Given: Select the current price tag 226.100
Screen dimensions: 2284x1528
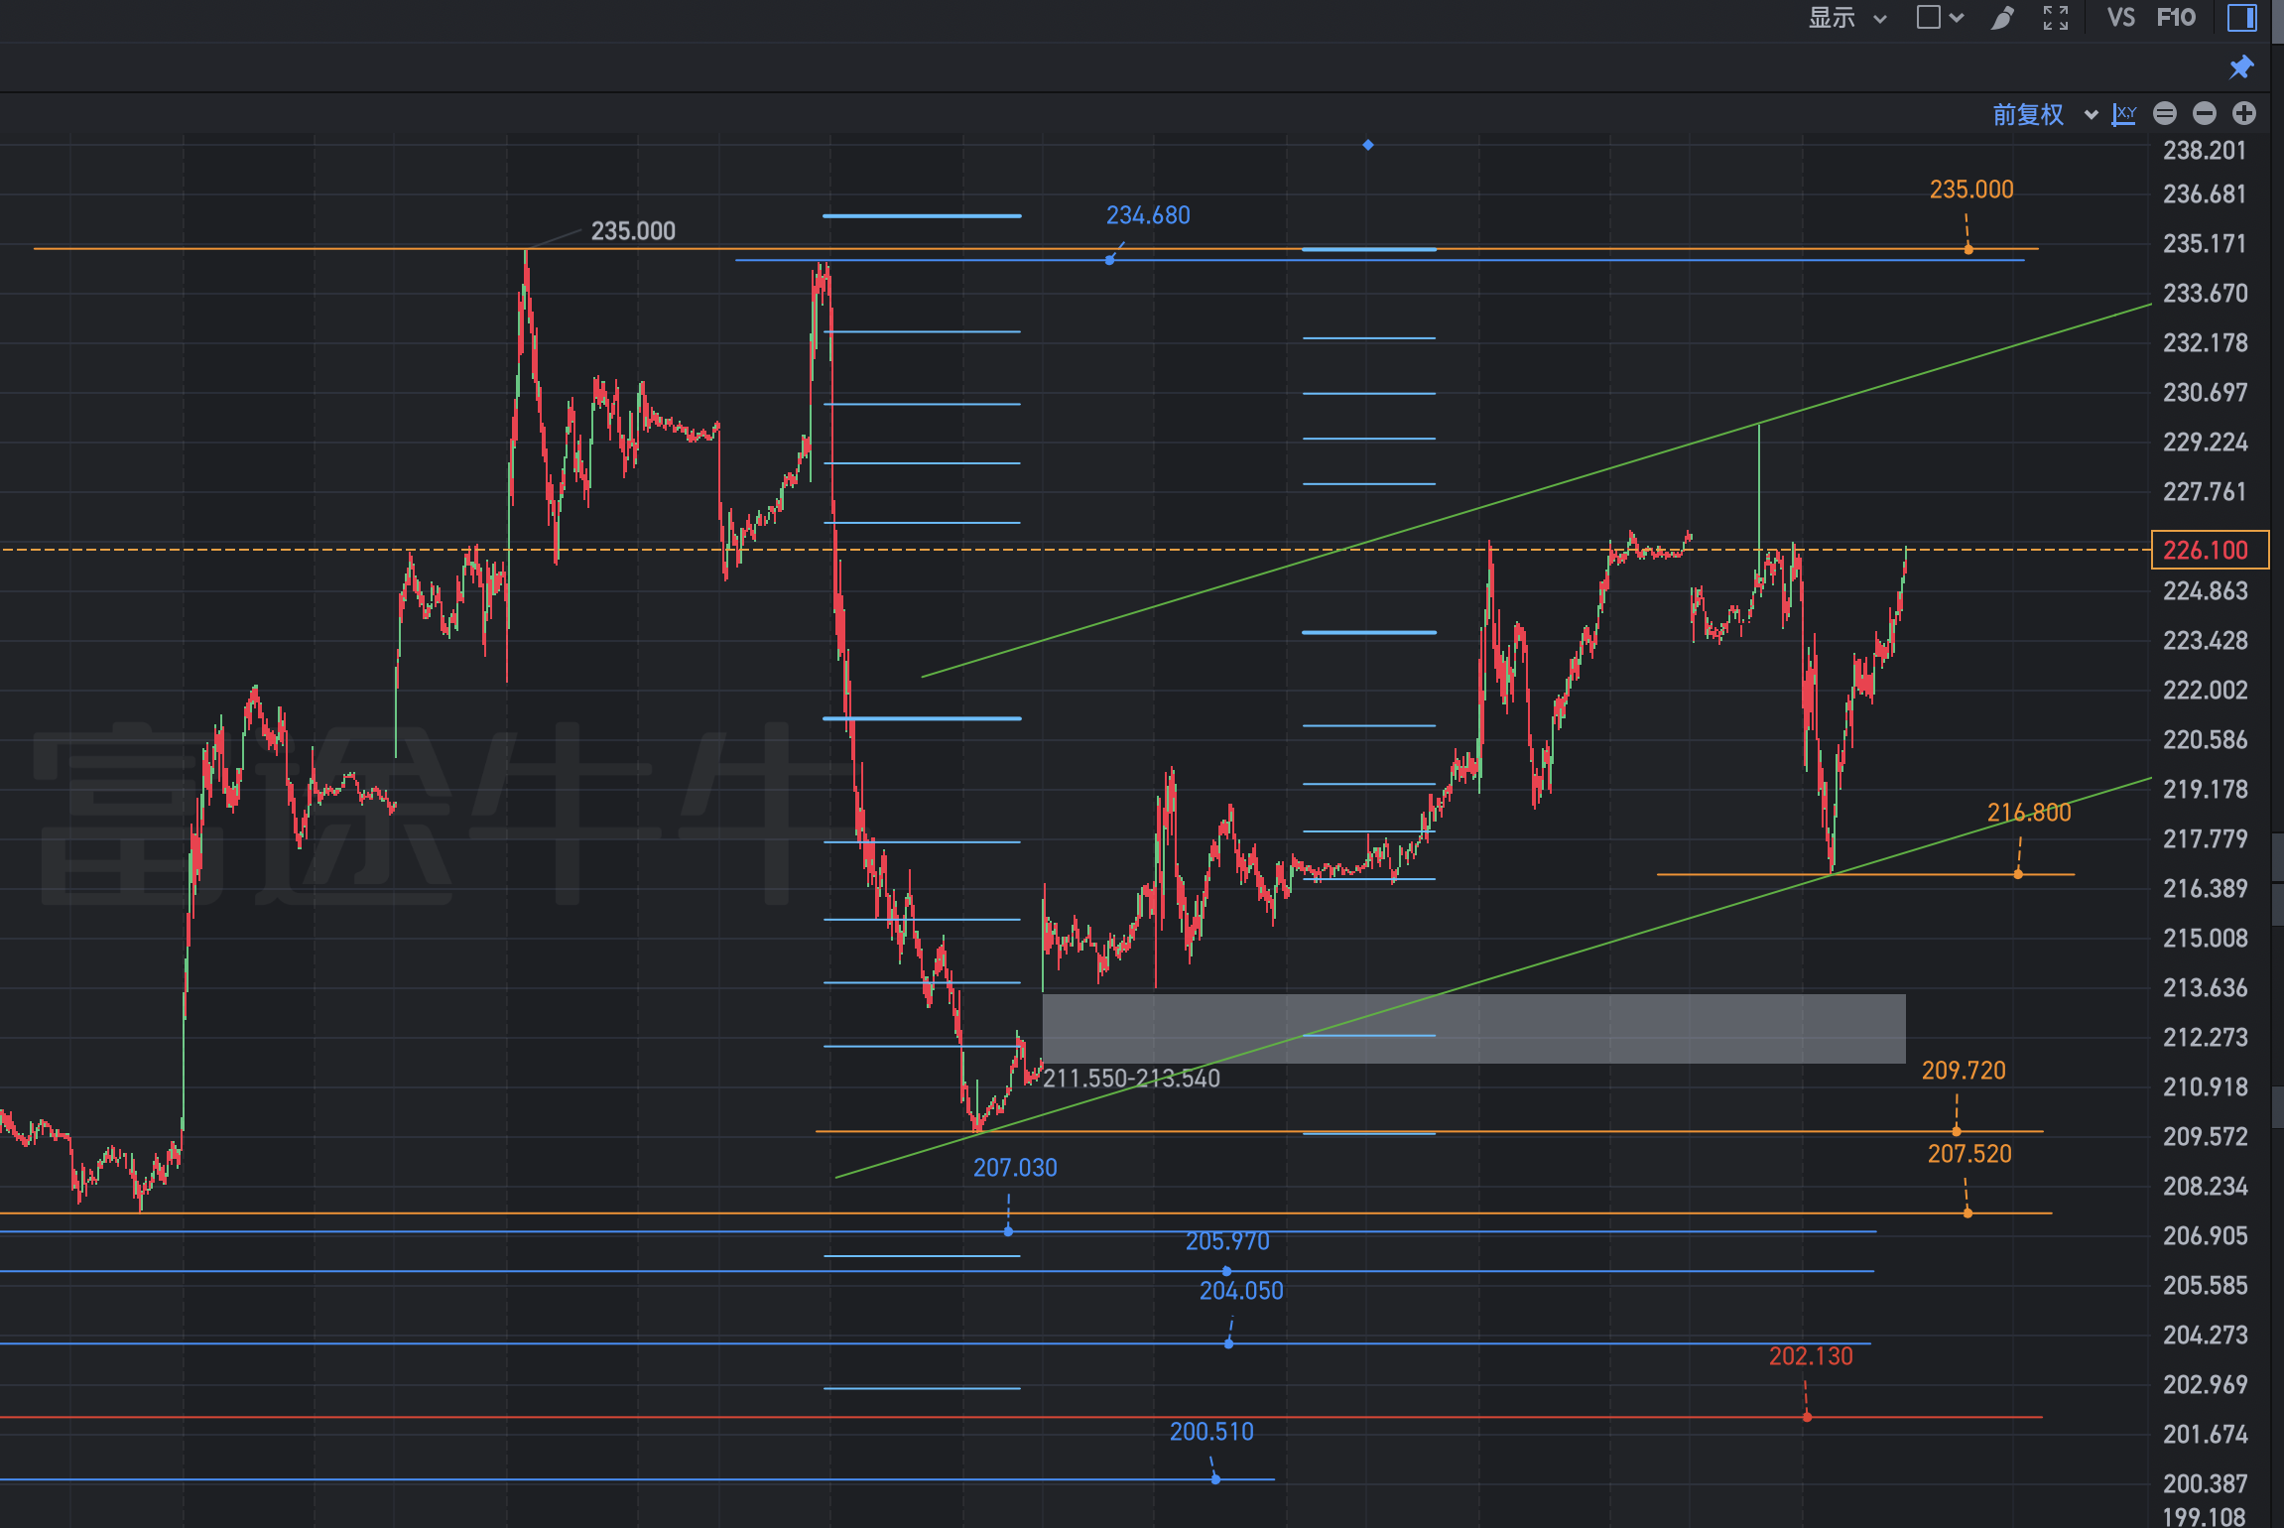Looking at the screenshot, I should pyautogui.click(x=2210, y=550).
